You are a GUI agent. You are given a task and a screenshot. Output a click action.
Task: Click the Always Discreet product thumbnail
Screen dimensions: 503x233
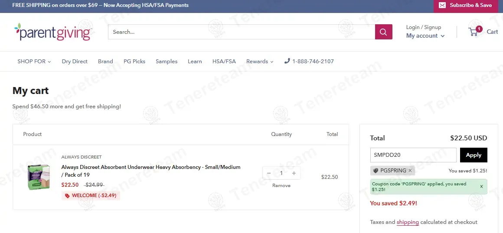pos(39,177)
